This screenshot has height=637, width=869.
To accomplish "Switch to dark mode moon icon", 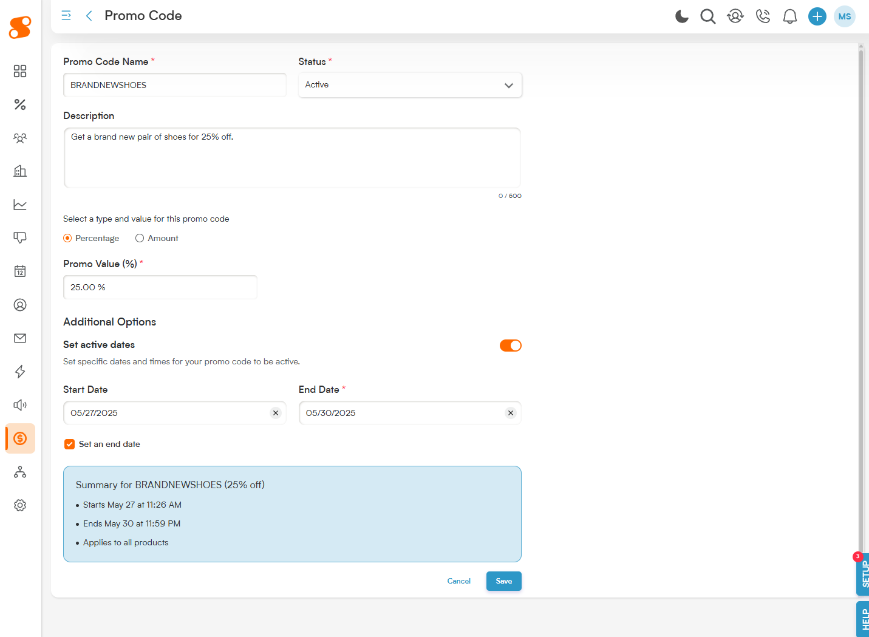I will point(682,16).
